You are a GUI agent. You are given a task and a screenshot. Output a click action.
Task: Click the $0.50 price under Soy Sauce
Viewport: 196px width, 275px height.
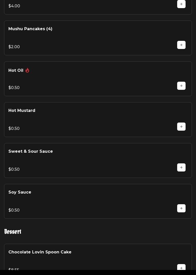click(x=14, y=210)
